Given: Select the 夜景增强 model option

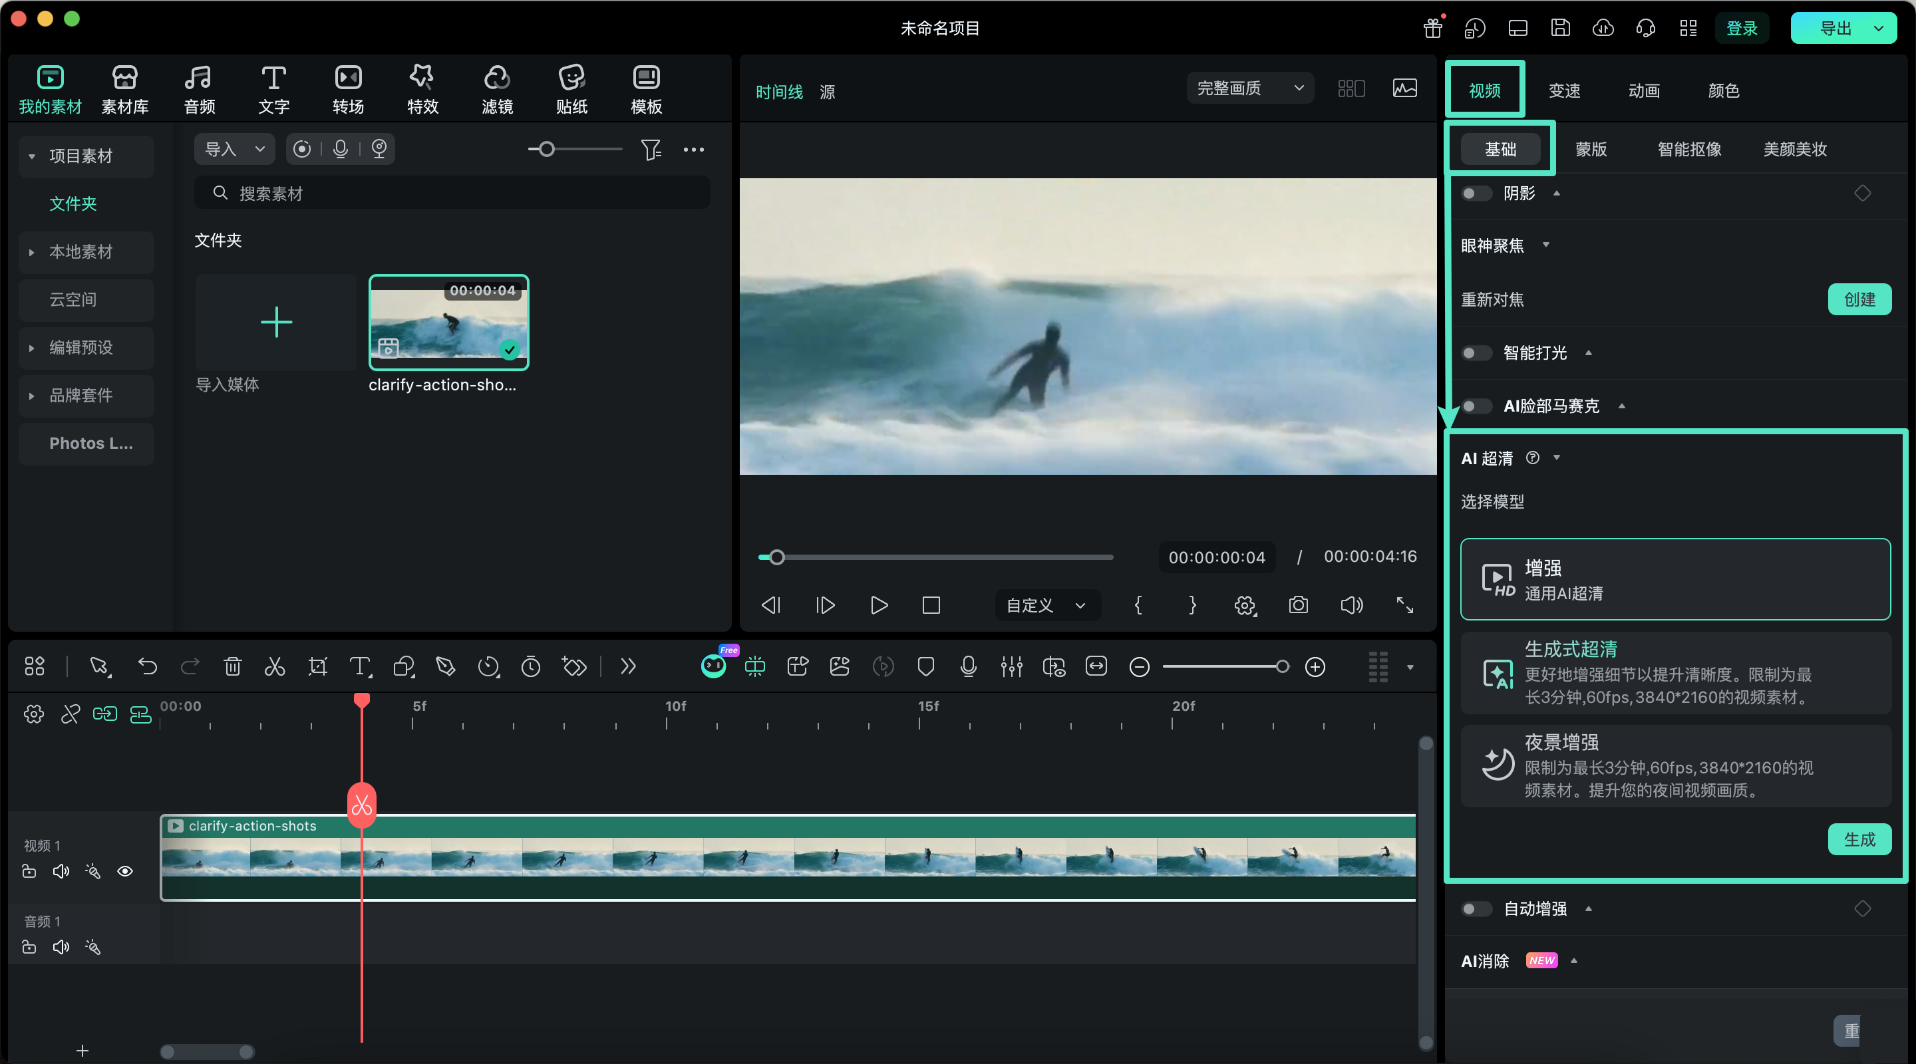Looking at the screenshot, I should (x=1675, y=766).
